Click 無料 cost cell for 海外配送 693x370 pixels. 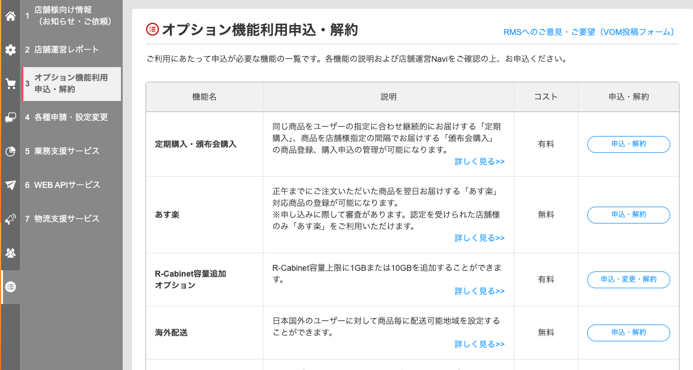[x=546, y=333]
